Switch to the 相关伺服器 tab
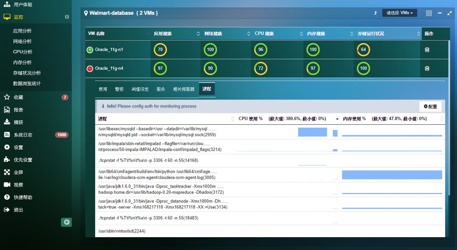 (x=183, y=89)
